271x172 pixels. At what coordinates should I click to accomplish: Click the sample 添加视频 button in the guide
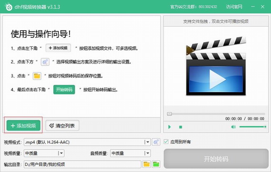coord(58,48)
